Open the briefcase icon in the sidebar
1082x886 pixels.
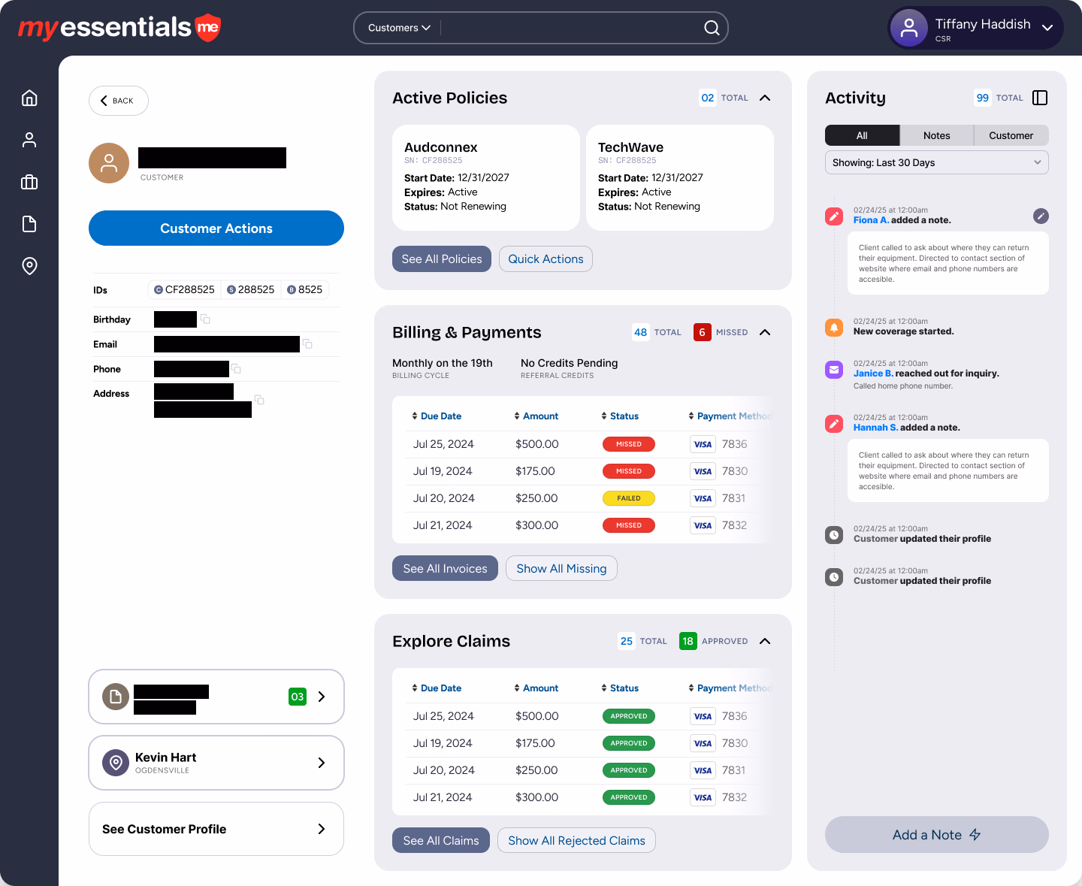[x=29, y=183]
